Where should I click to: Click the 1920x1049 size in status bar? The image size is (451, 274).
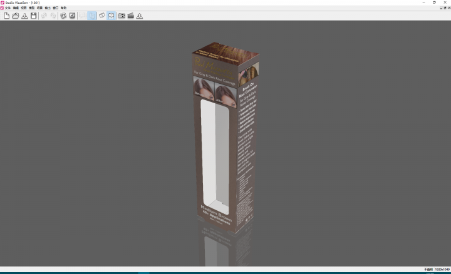pyautogui.click(x=442, y=270)
